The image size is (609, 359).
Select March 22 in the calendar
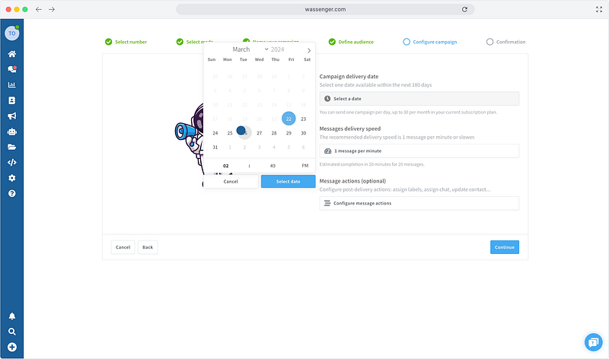click(x=289, y=119)
